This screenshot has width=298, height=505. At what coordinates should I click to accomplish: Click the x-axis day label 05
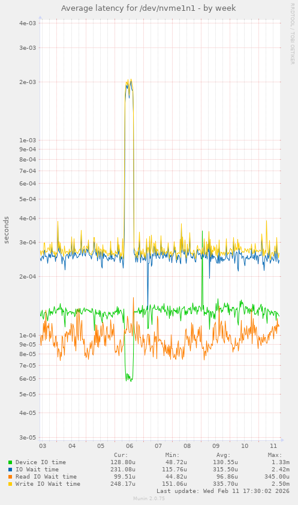point(101,446)
